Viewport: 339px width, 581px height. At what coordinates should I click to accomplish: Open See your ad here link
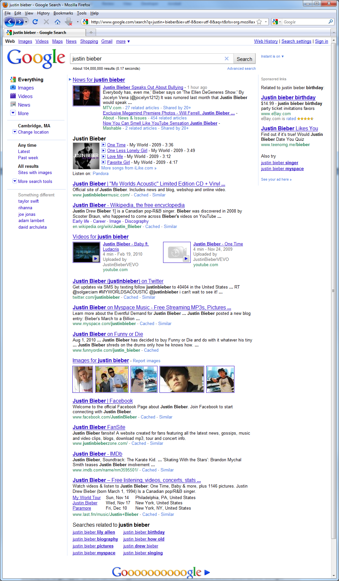coord(276,180)
